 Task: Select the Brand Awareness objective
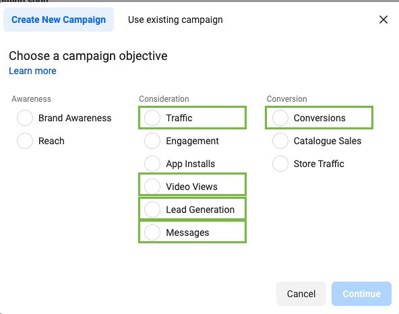click(25, 118)
